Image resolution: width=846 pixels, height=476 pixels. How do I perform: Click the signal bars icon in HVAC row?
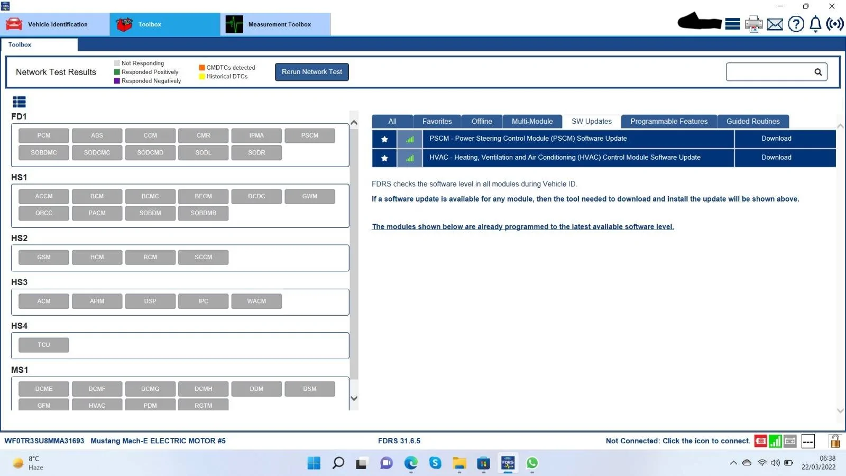pos(410,158)
